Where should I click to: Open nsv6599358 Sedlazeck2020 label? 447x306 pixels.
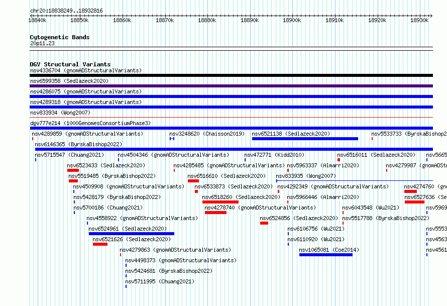(69, 81)
